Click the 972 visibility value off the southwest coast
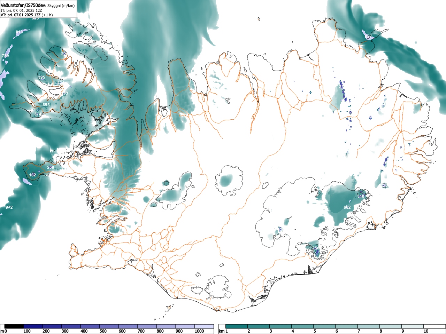Image resolution: width=446 pixels, height=334 pixels. point(9,207)
